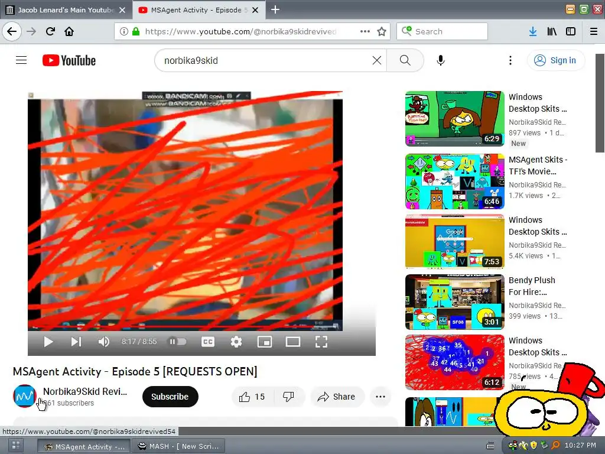Click the yellow shield tray icon

click(x=534, y=445)
